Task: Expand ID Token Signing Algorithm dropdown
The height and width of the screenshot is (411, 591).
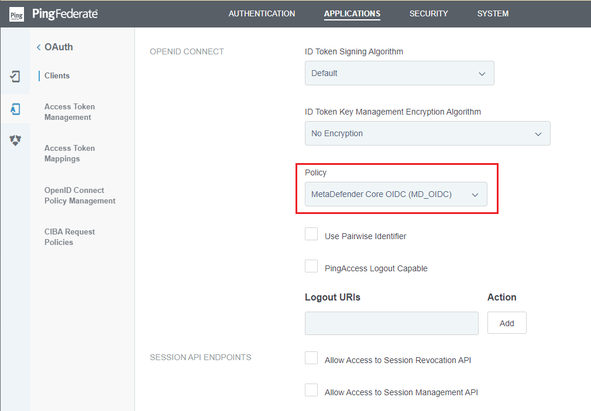Action: 399,73
